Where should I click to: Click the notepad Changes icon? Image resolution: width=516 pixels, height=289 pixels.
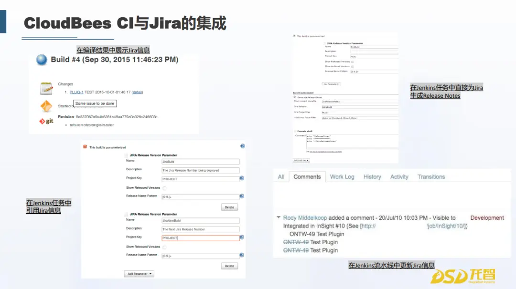(46, 88)
